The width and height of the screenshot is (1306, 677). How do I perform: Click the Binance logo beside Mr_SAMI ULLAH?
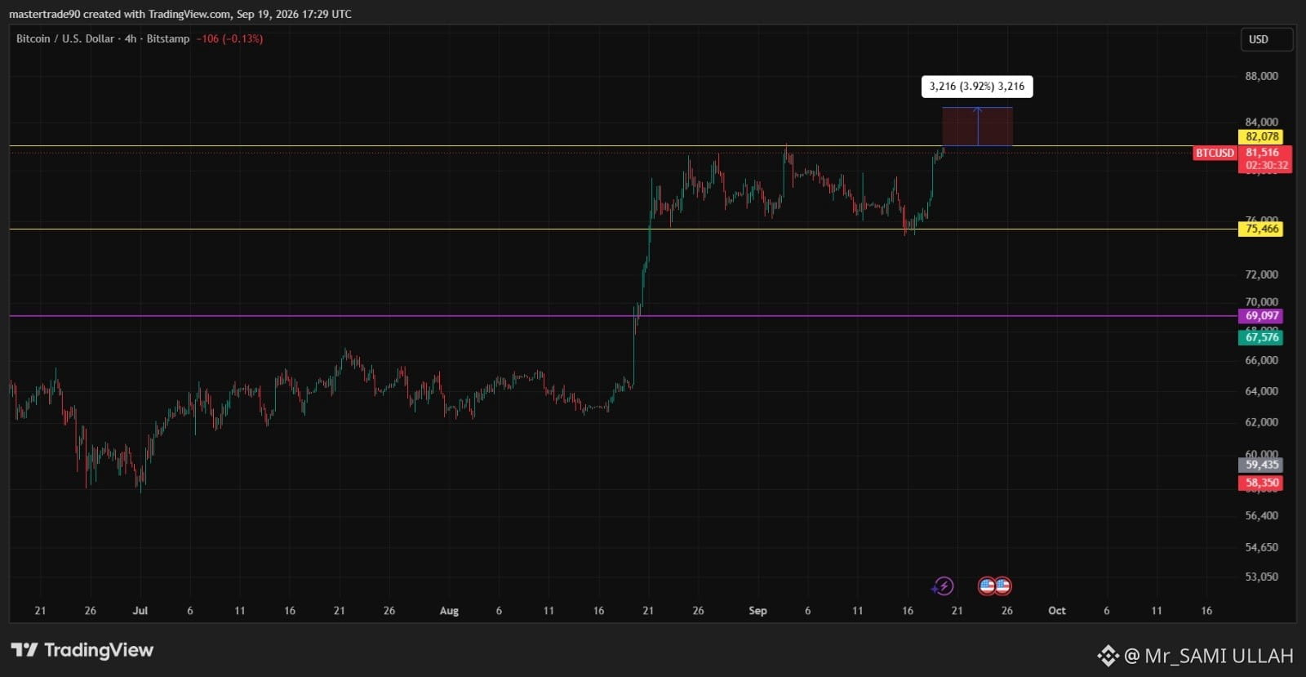coord(1108,655)
